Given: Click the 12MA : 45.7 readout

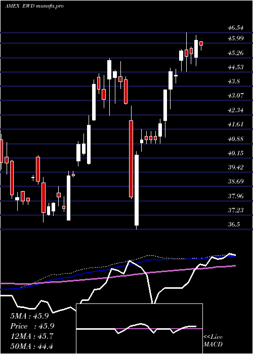Looking at the screenshot, I should (31, 336).
